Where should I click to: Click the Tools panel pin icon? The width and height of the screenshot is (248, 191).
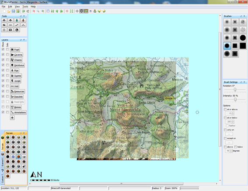24,16
